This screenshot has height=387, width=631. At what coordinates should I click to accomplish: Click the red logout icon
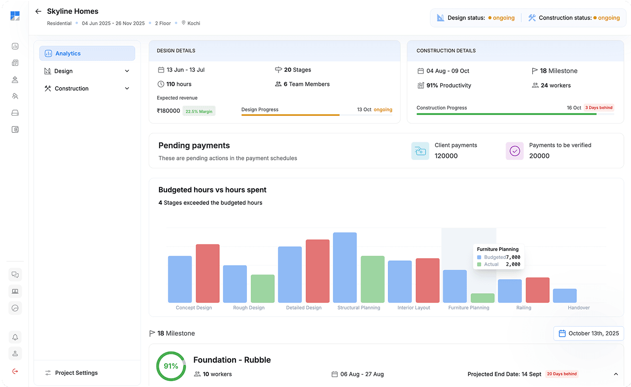(15, 371)
